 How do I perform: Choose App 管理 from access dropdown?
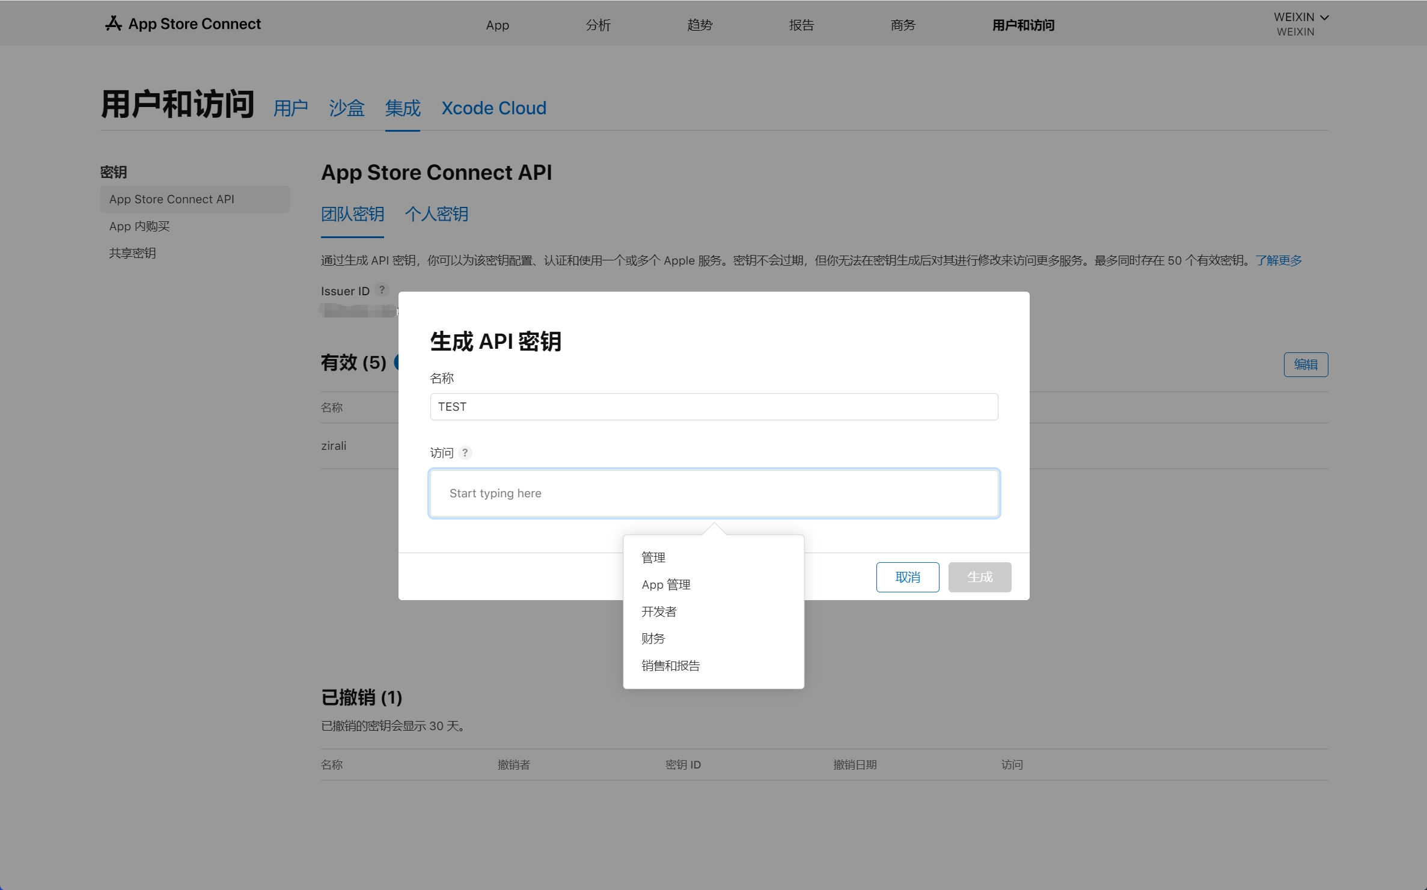point(666,585)
